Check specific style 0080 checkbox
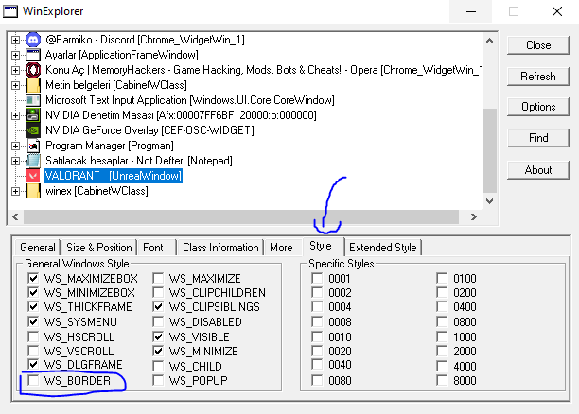The image size is (579, 414). (x=317, y=380)
